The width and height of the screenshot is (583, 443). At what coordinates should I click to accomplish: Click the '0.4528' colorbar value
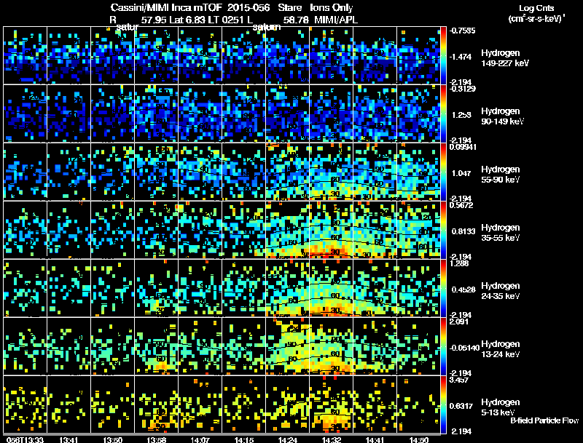463,290
